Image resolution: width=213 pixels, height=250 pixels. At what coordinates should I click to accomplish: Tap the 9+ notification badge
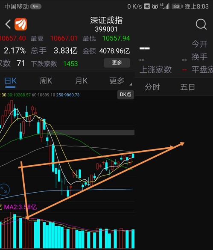[35, 6]
